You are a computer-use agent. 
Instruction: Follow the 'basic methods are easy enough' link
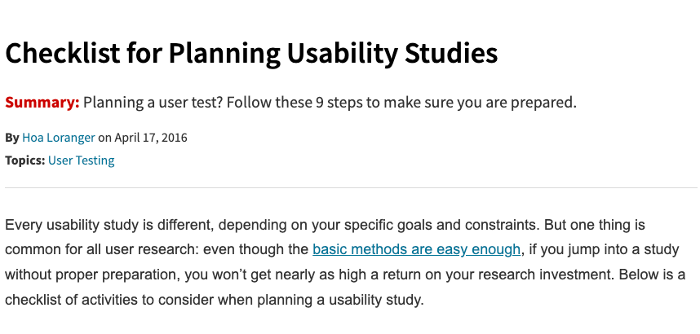[416, 248]
